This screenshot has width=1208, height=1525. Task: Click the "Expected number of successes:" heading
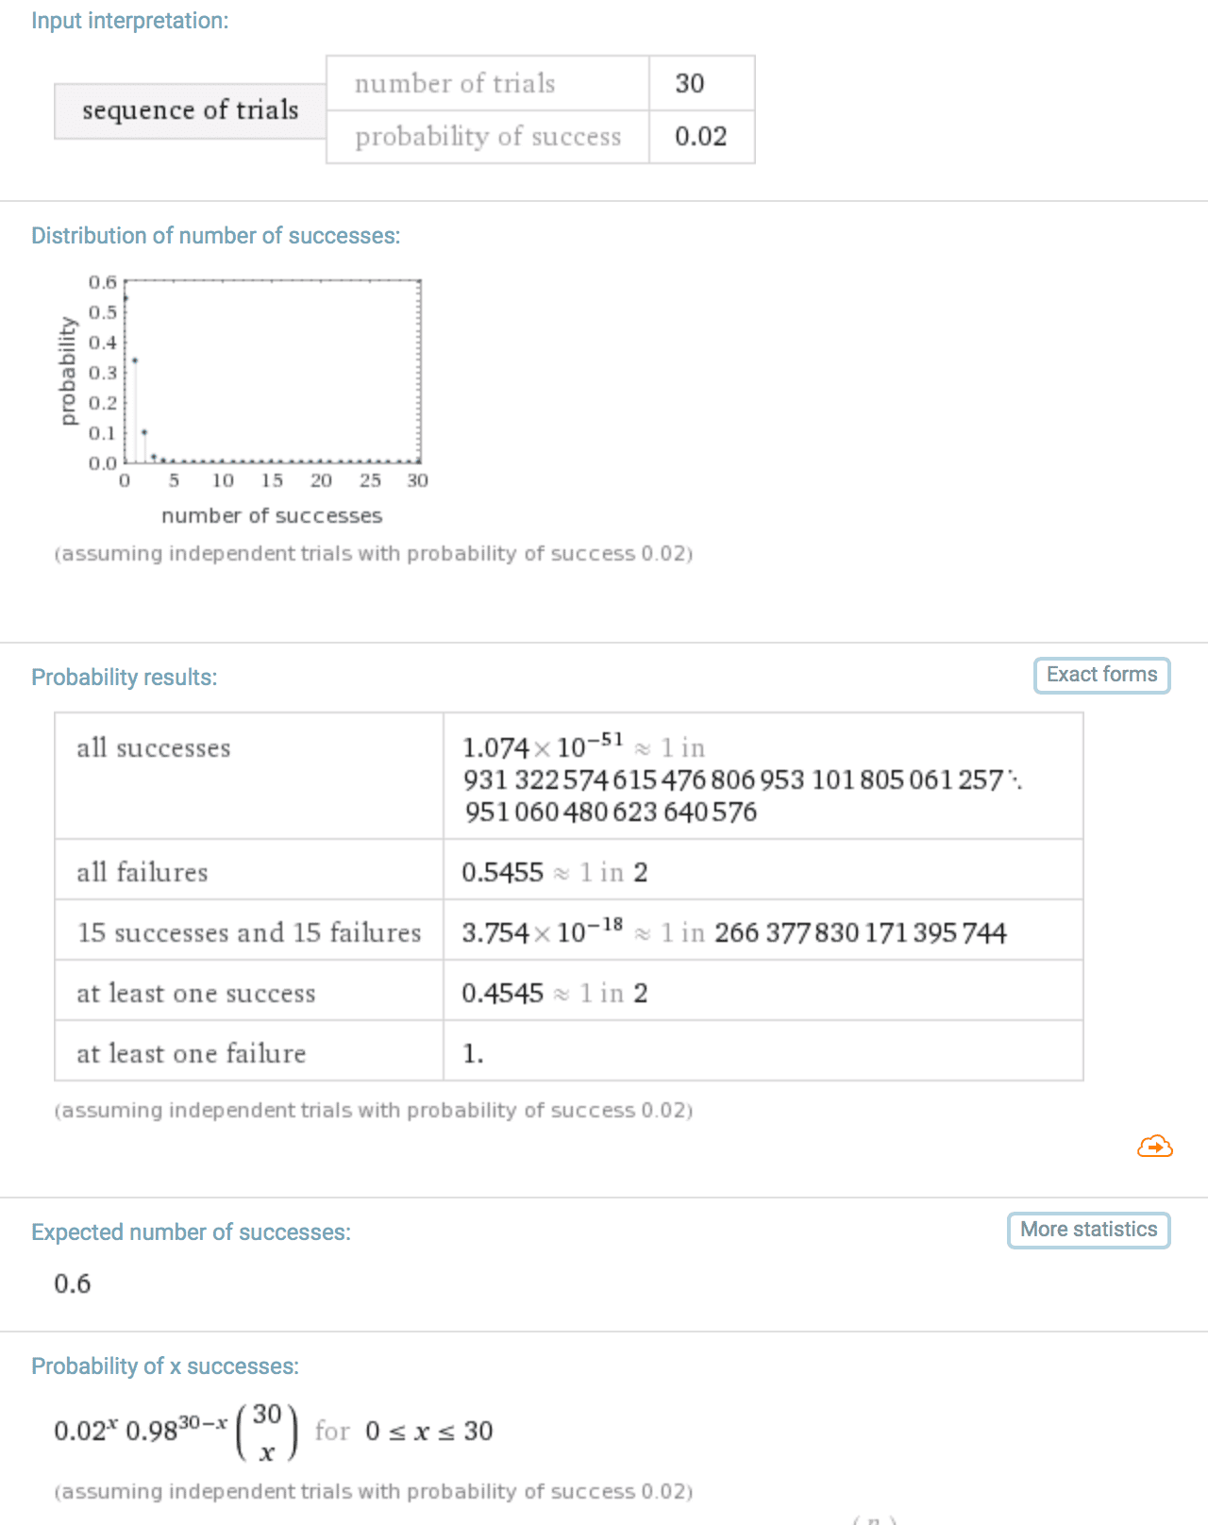click(191, 1232)
